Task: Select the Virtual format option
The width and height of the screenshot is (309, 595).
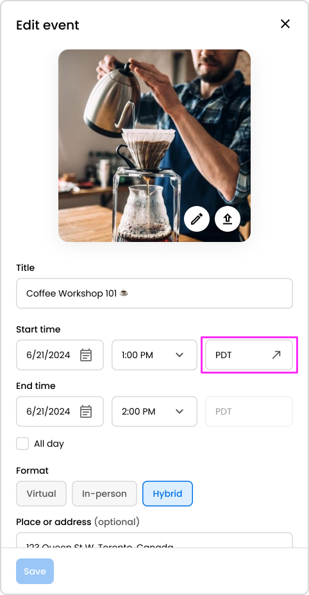Action: point(41,494)
